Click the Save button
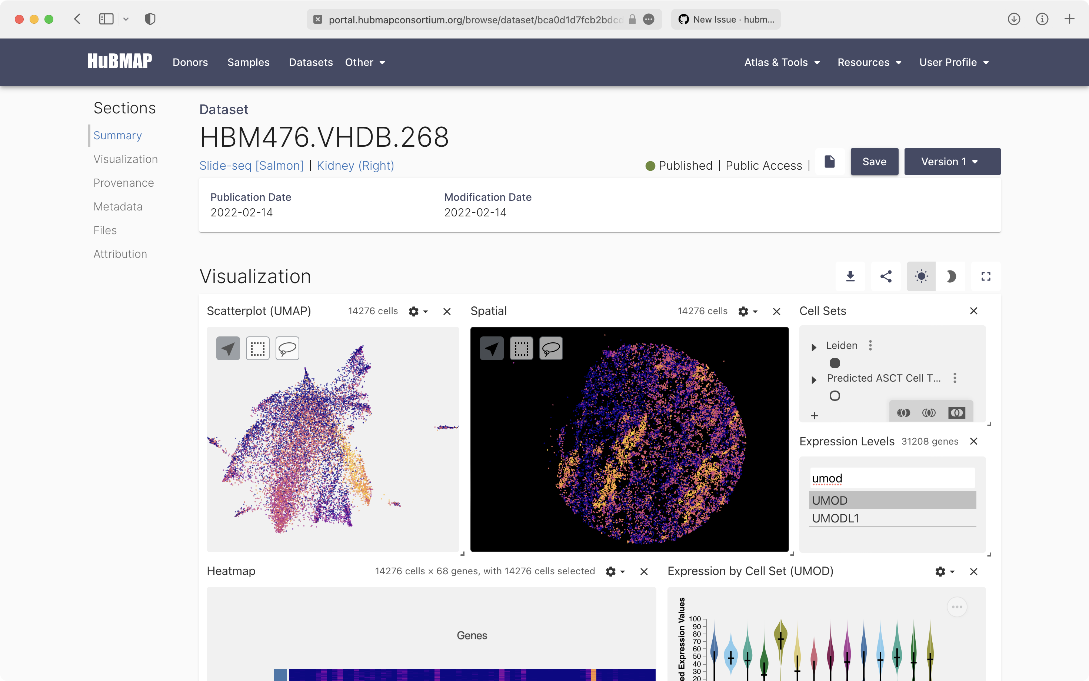Image resolution: width=1089 pixels, height=681 pixels. point(874,162)
